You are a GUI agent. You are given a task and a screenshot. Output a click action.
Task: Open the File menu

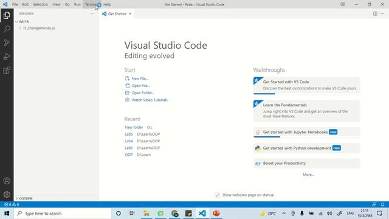[15, 4]
